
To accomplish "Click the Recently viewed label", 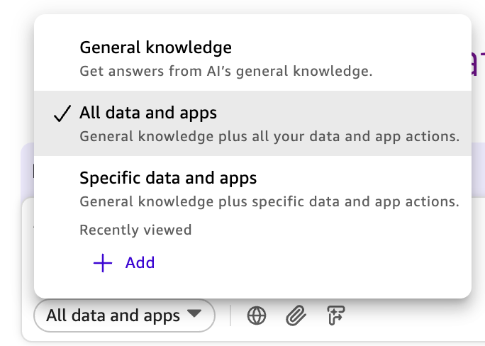I will [135, 230].
